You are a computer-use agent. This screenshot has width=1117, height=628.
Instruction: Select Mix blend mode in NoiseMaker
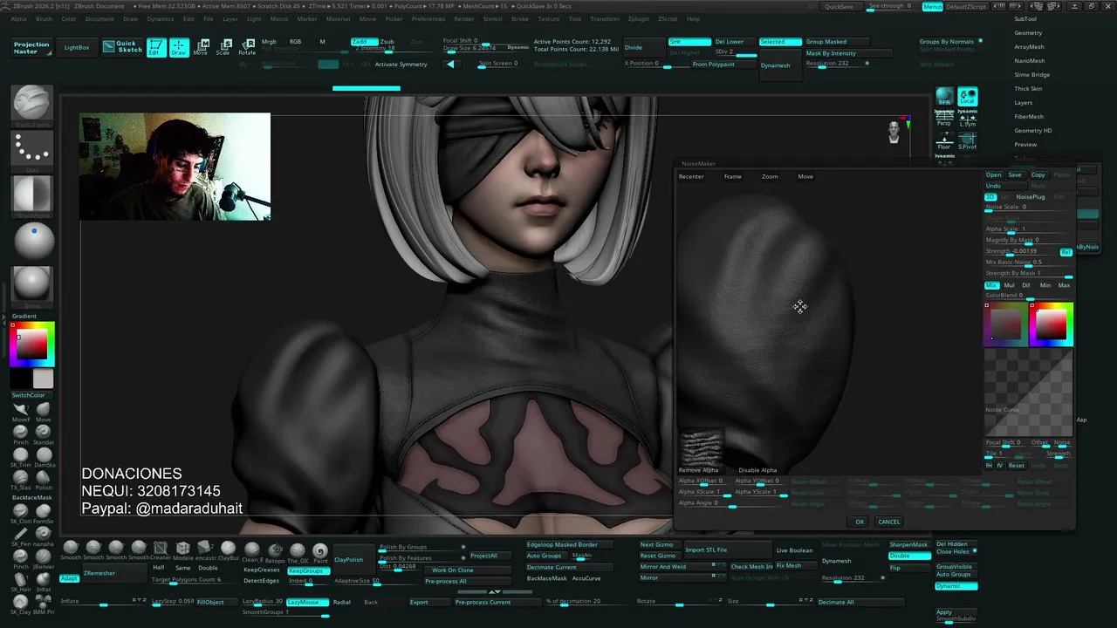click(991, 285)
